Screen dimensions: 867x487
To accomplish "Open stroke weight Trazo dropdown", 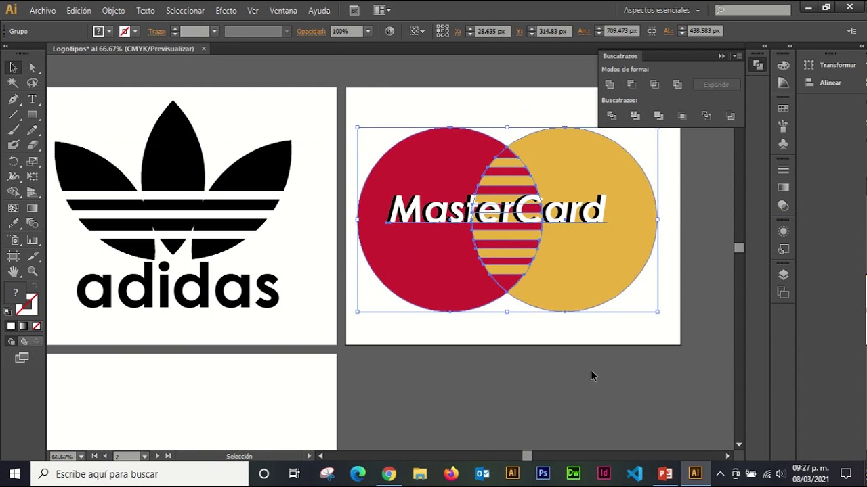I will pyautogui.click(x=214, y=31).
